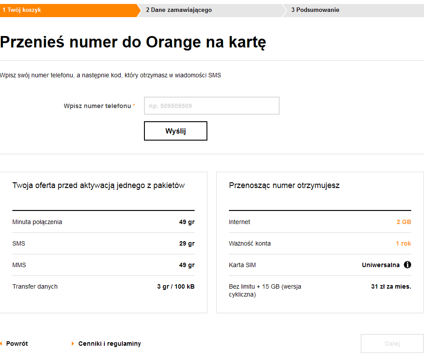
Task: Select the 1 rok account validity value
Action: 403,243
